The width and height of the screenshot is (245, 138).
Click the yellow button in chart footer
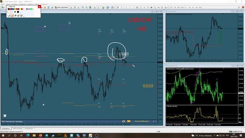click(129, 121)
